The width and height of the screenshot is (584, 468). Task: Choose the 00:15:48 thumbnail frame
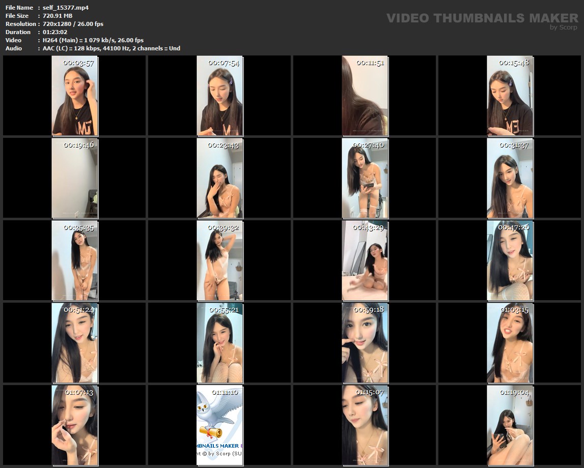[x=510, y=96]
